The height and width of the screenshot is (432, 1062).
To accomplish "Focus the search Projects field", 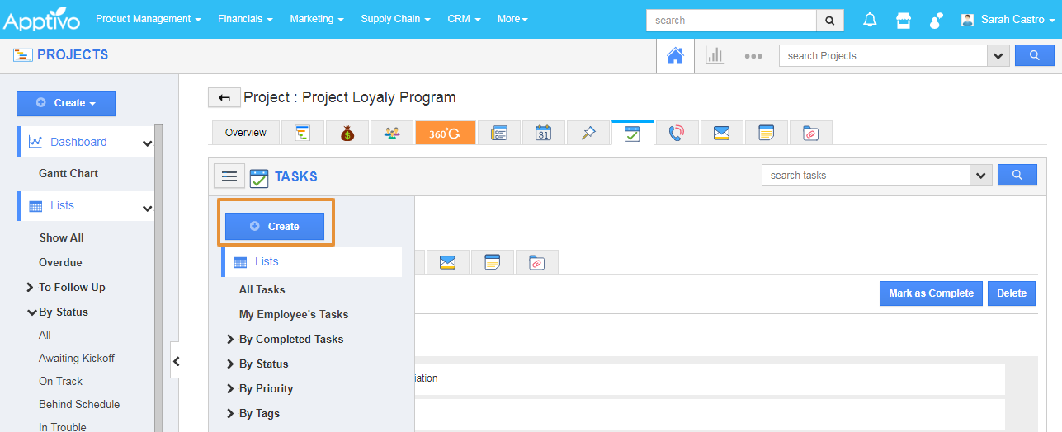I will (x=883, y=56).
